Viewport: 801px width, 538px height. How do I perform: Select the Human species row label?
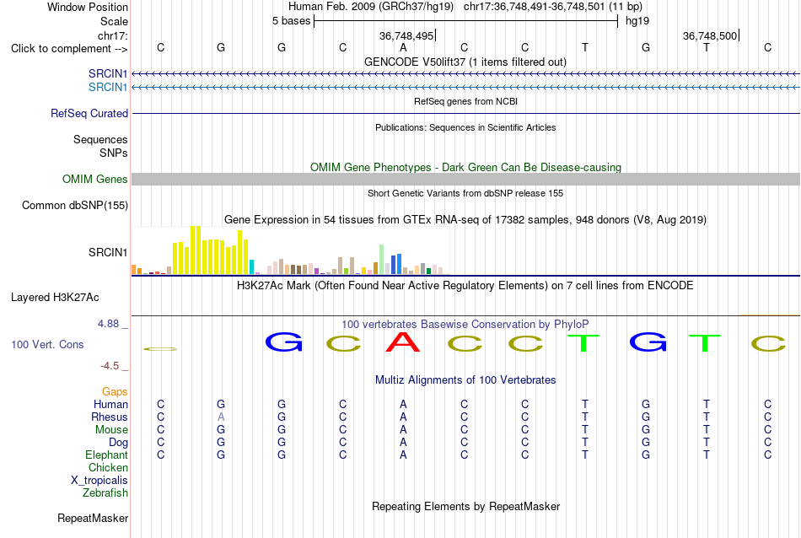click(x=110, y=404)
